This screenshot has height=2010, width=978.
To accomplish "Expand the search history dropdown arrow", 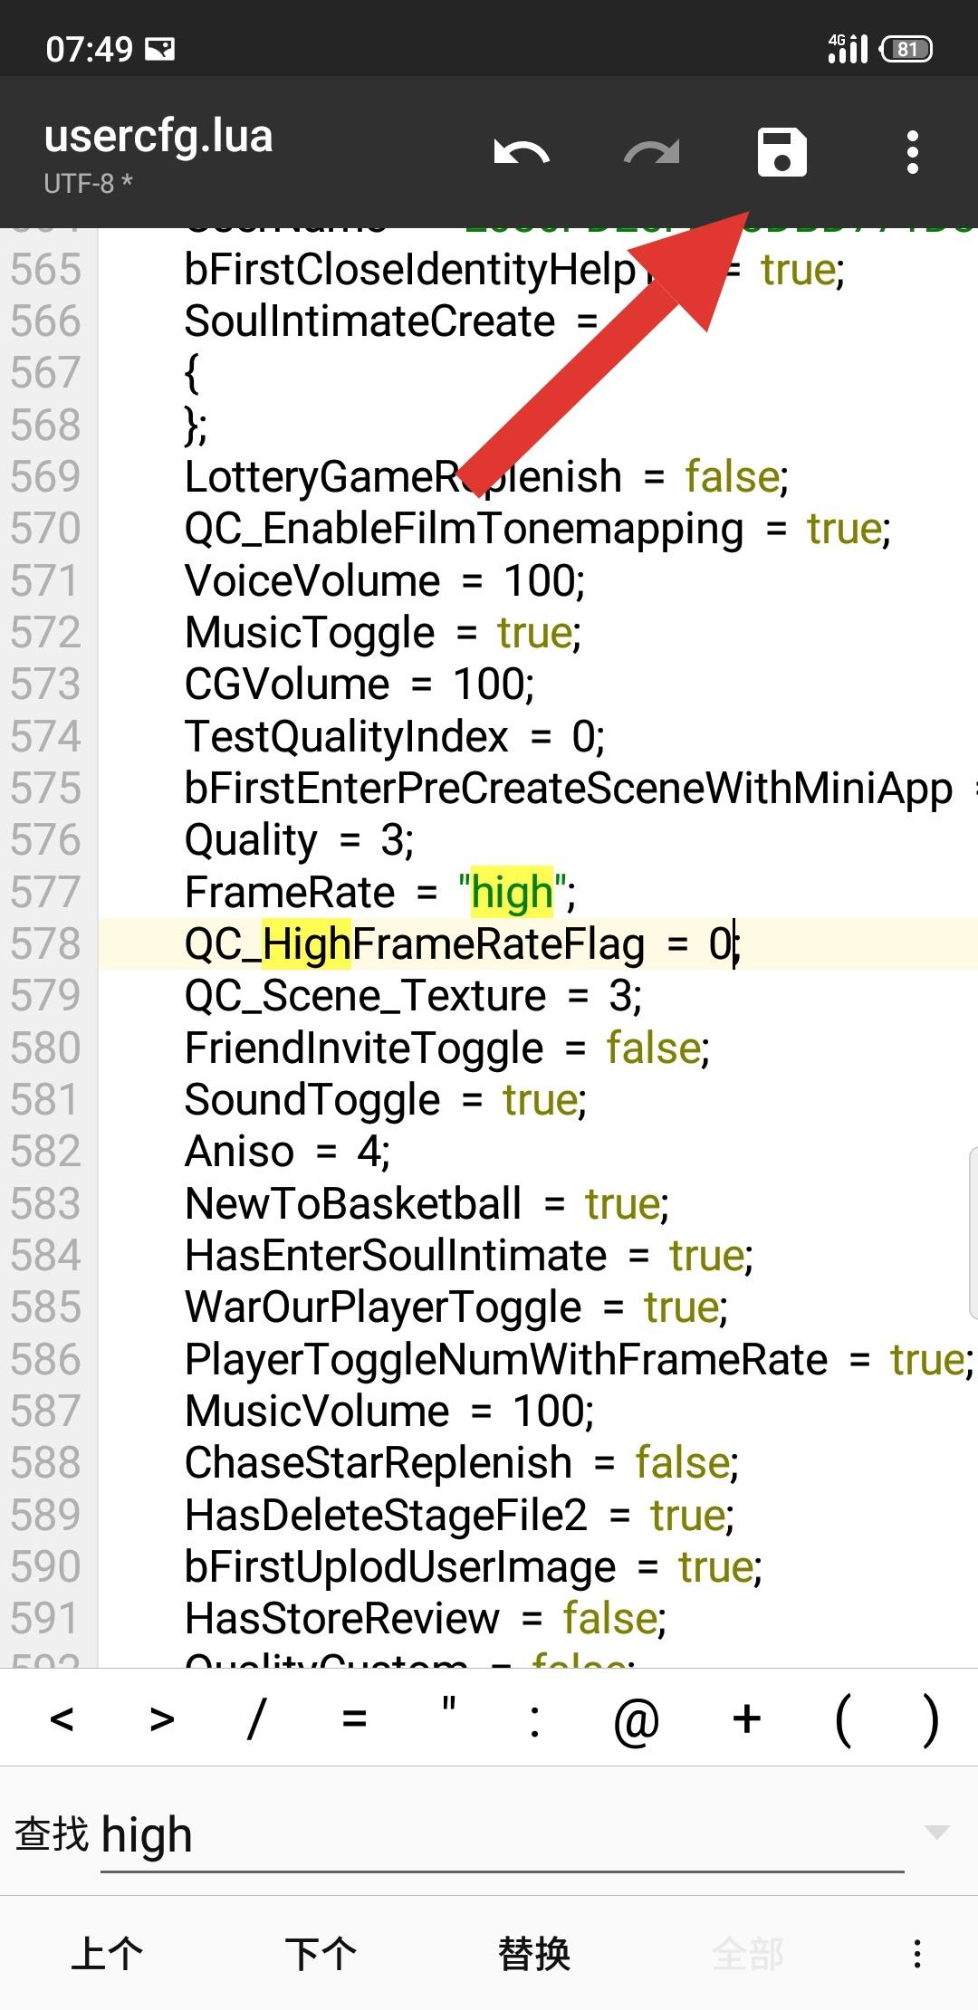I will [x=936, y=1833].
